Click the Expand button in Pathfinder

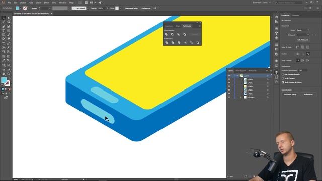(194, 35)
